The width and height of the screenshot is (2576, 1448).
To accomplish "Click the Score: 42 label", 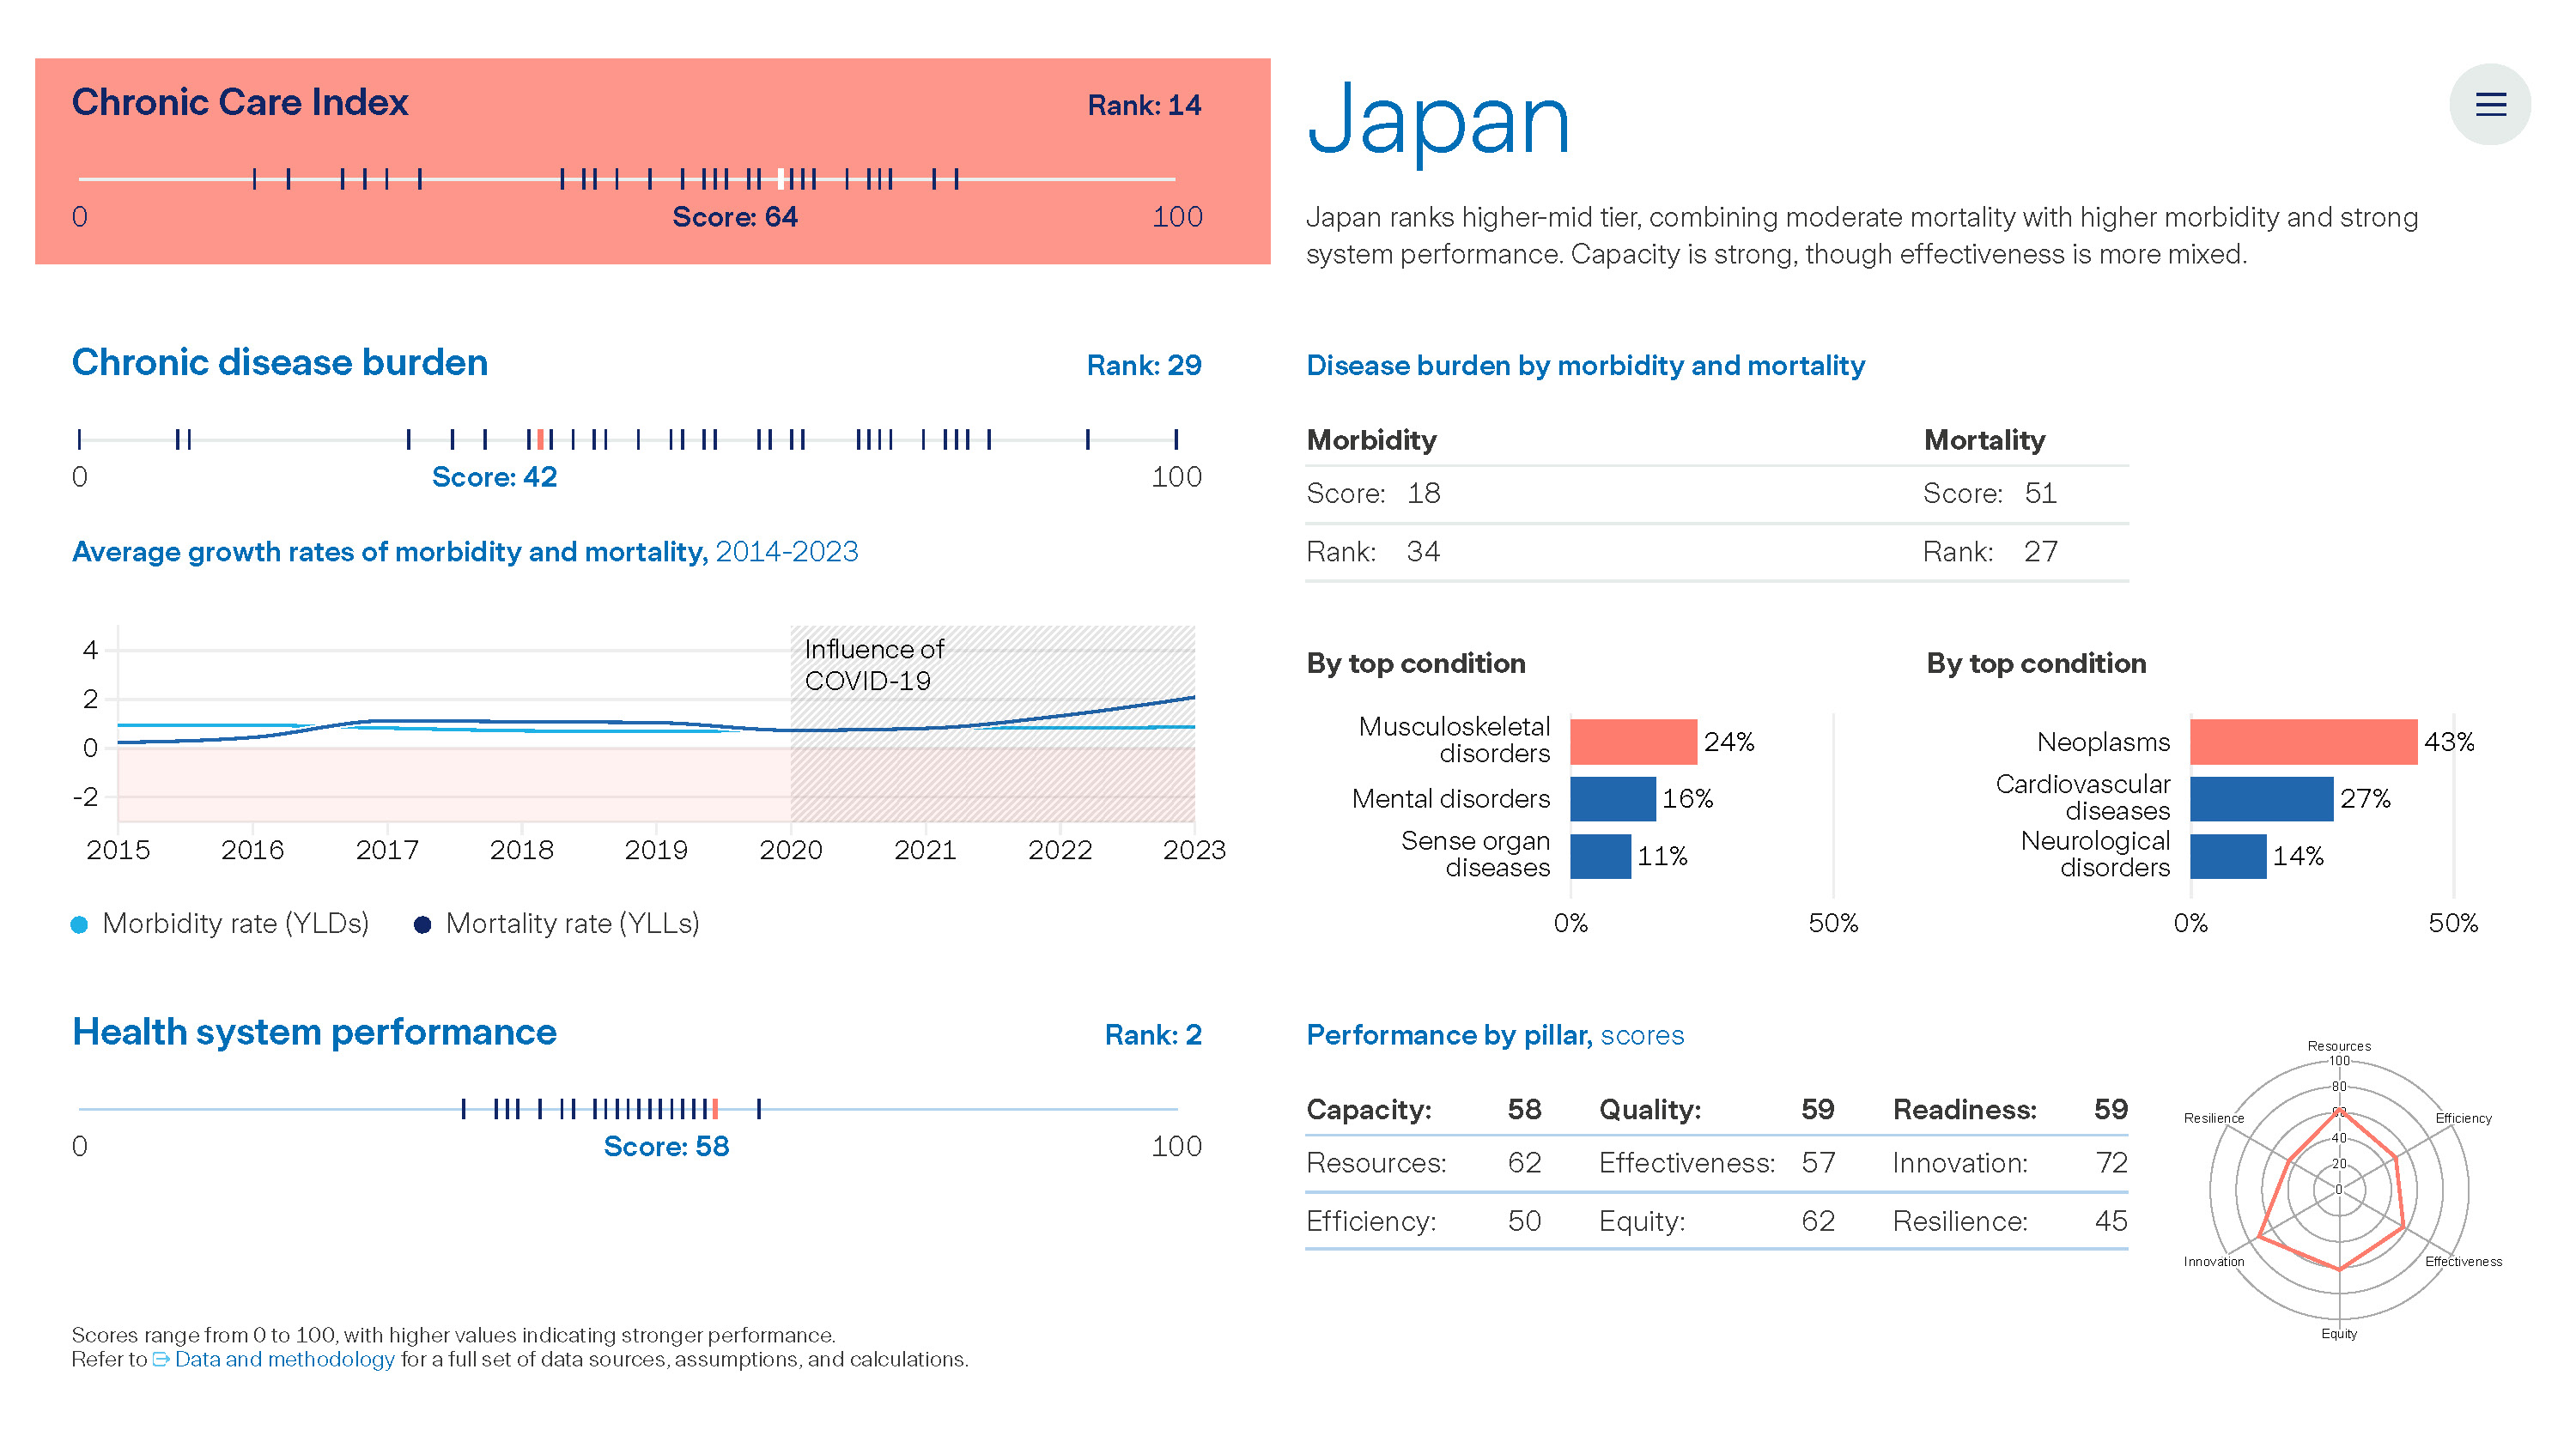I will coord(494,478).
